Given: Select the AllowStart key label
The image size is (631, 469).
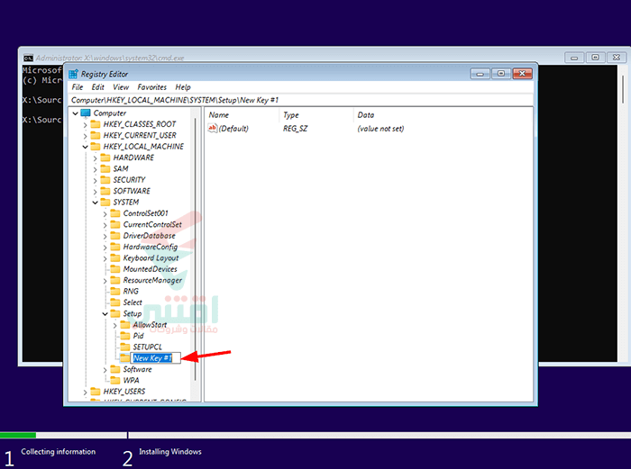Looking at the screenshot, I should [x=150, y=325].
